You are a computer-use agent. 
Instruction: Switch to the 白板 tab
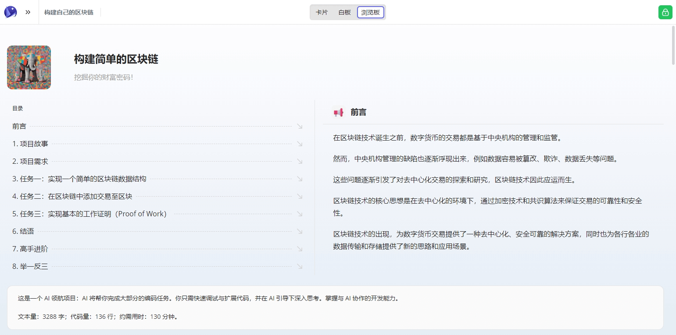tap(345, 12)
